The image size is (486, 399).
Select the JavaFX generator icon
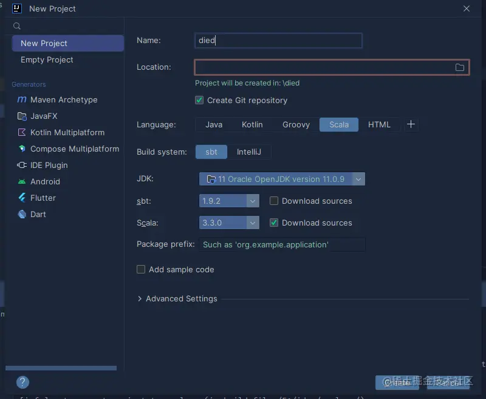22,116
